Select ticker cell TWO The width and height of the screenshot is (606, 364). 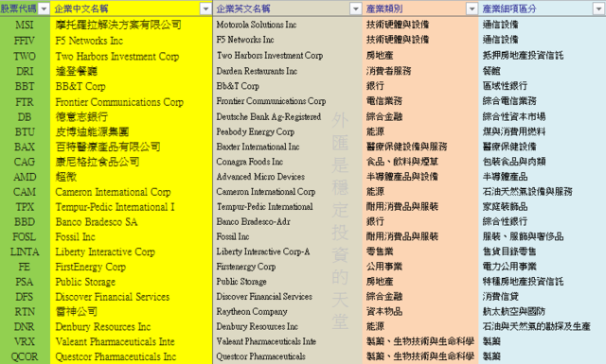point(25,57)
